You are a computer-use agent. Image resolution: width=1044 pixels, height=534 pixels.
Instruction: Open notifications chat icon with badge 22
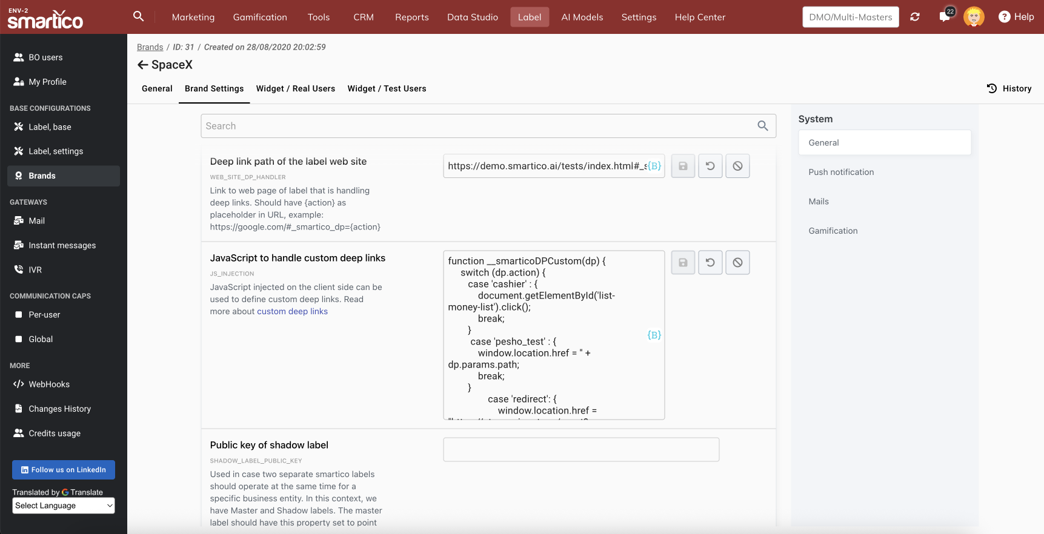click(x=945, y=16)
